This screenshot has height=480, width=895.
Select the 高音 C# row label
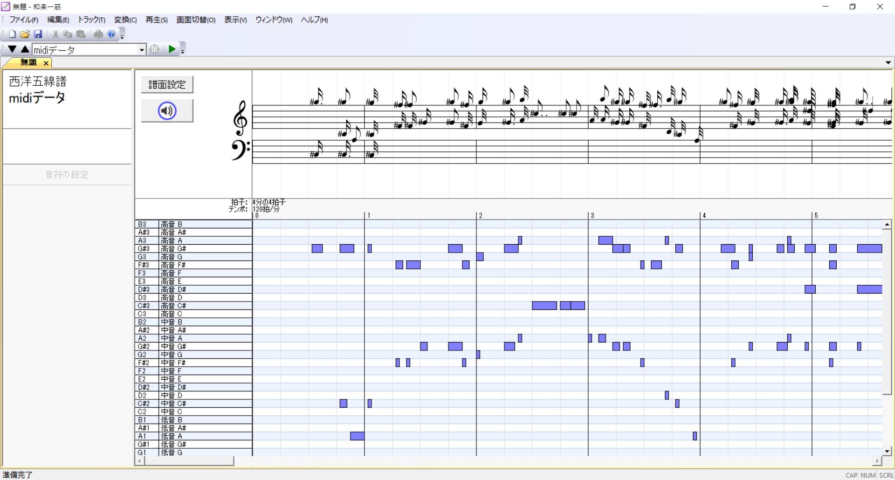[173, 306]
